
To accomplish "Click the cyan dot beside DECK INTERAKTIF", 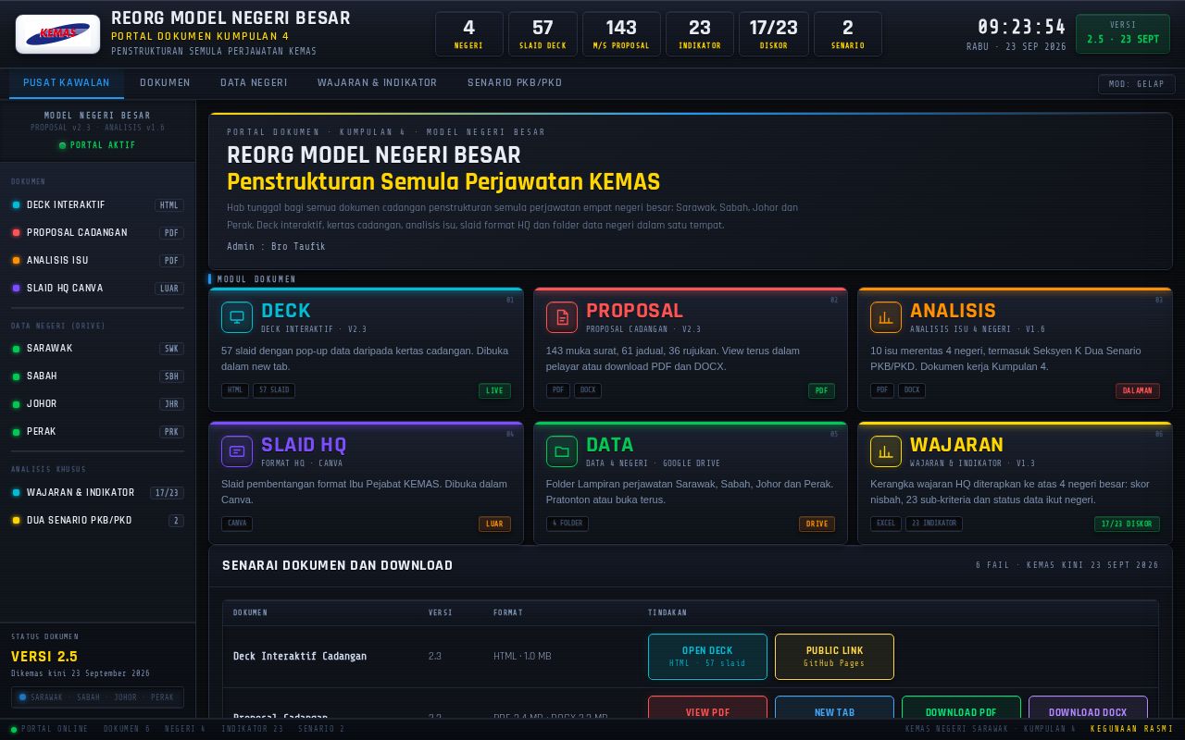I will 16,205.
